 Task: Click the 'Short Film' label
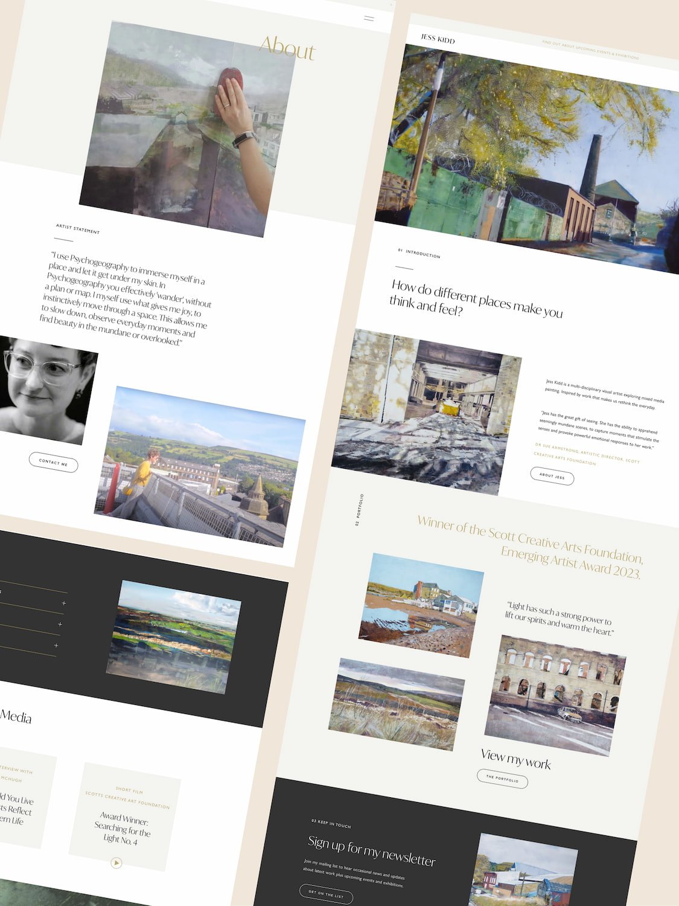[129, 790]
